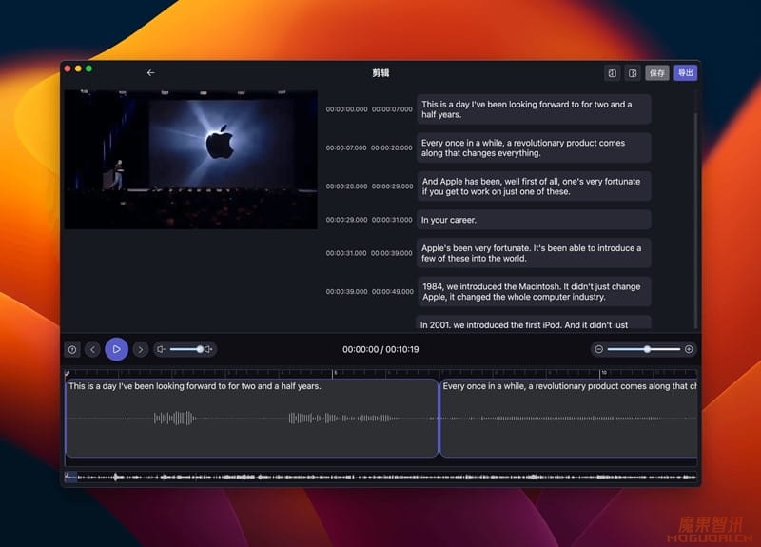
Task: Click end time 00:00:39.000
Action: [x=392, y=253]
